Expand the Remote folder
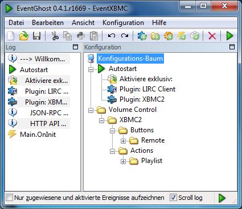Image resolution: width=242 pixels, height=209 pixels. (124, 141)
